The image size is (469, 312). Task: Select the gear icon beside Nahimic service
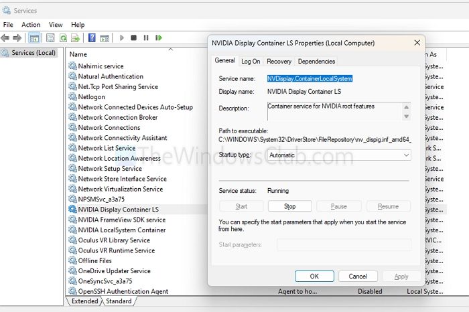(72, 66)
